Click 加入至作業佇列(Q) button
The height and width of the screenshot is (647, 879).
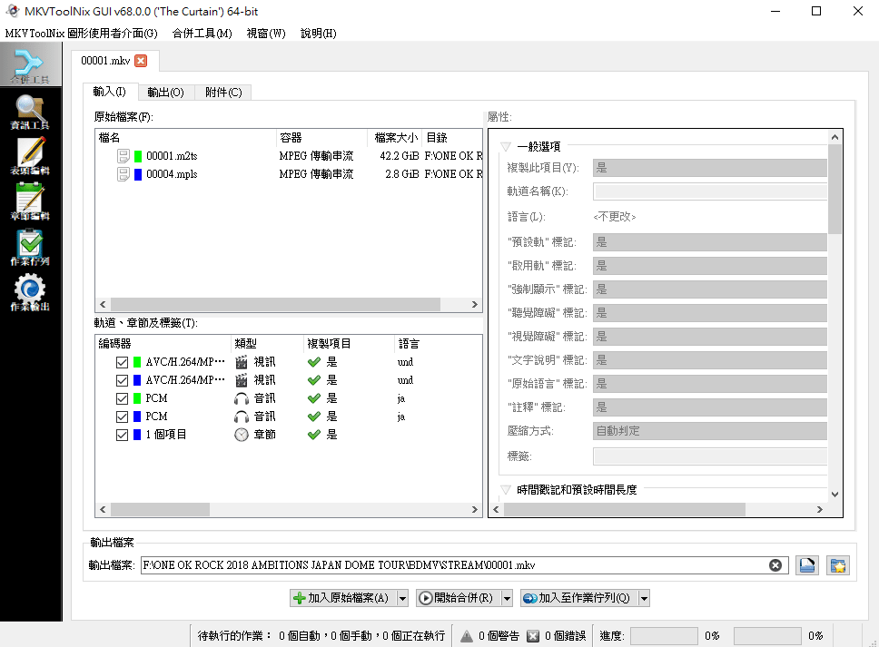579,598
